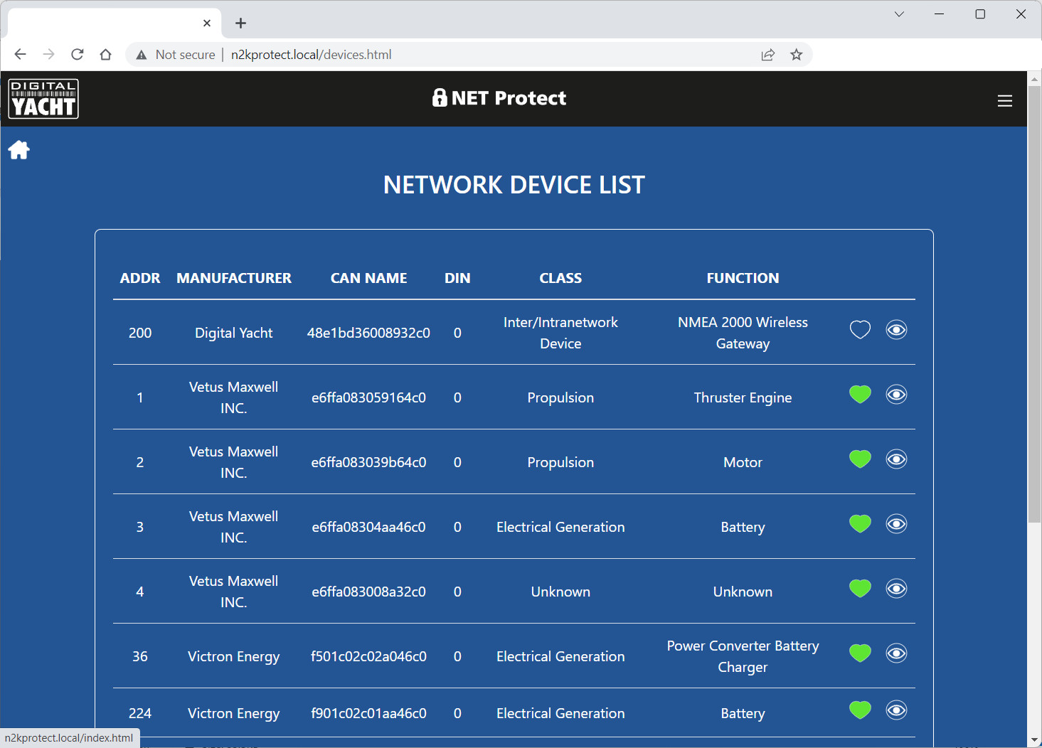Click the Not secure site info warning
Image resolution: width=1042 pixels, height=748 pixels.
pos(176,55)
